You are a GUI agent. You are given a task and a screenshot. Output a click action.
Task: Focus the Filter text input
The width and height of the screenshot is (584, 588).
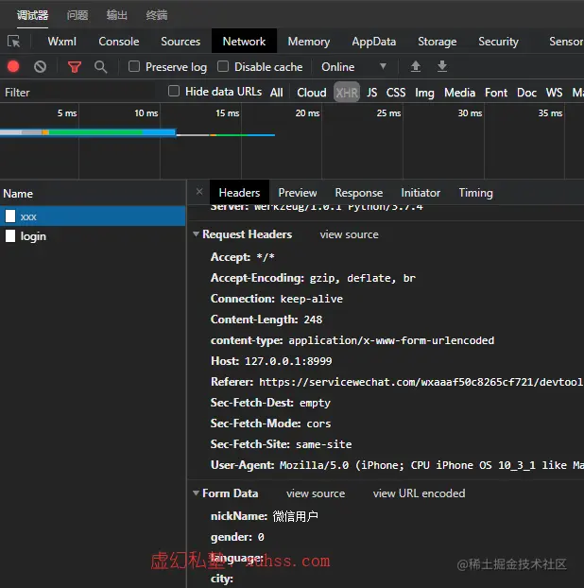(78, 93)
